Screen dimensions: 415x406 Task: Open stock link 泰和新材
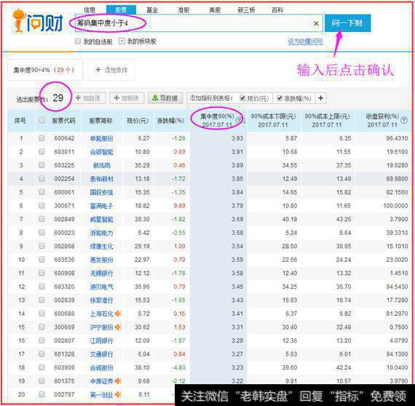click(x=101, y=179)
